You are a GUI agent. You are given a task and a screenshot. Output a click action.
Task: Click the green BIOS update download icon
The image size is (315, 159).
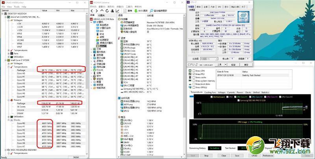pos(136,11)
